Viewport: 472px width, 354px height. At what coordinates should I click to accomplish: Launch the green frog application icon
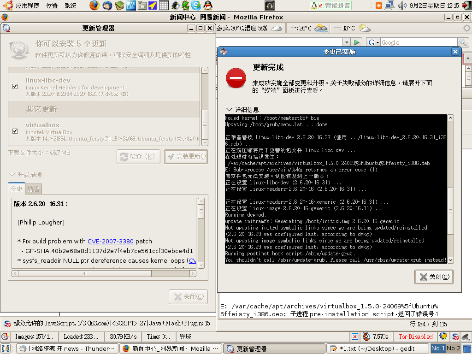185,6
